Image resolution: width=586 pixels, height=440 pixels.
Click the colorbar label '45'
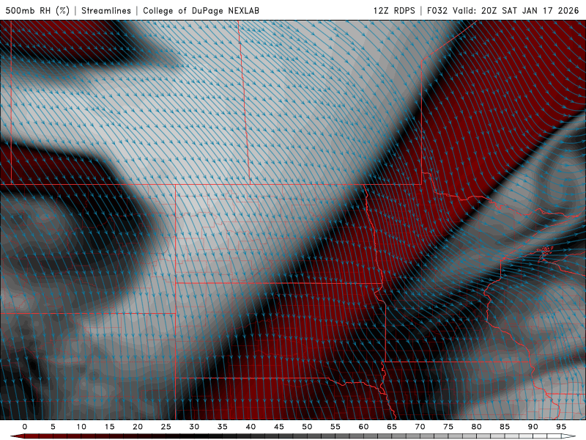(x=278, y=427)
